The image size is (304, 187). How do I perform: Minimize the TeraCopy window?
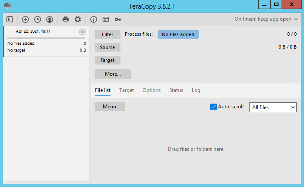(264, 4)
